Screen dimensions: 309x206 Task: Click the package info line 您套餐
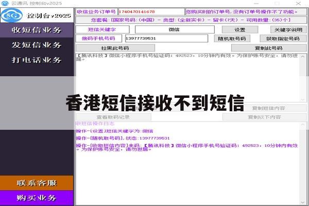191,20
